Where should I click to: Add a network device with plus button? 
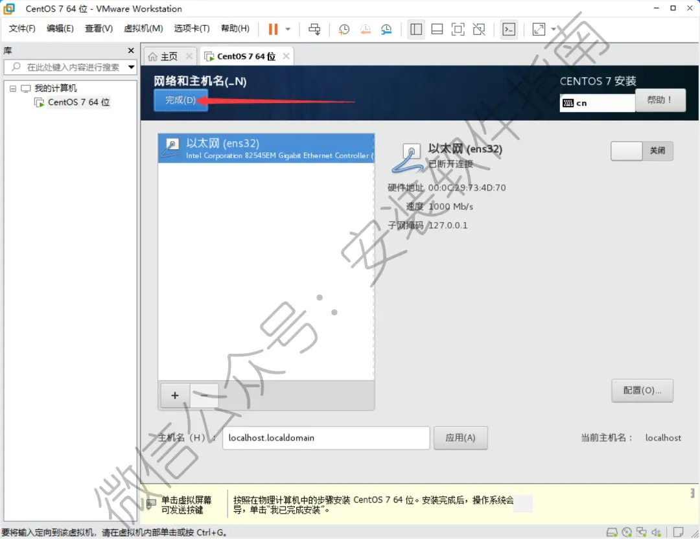pyautogui.click(x=175, y=395)
